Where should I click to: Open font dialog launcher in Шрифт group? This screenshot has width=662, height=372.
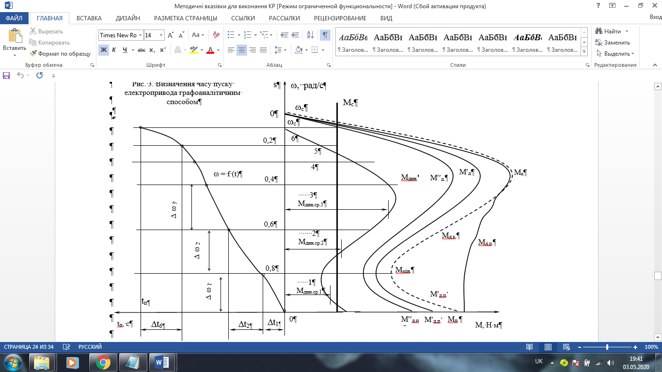point(221,65)
